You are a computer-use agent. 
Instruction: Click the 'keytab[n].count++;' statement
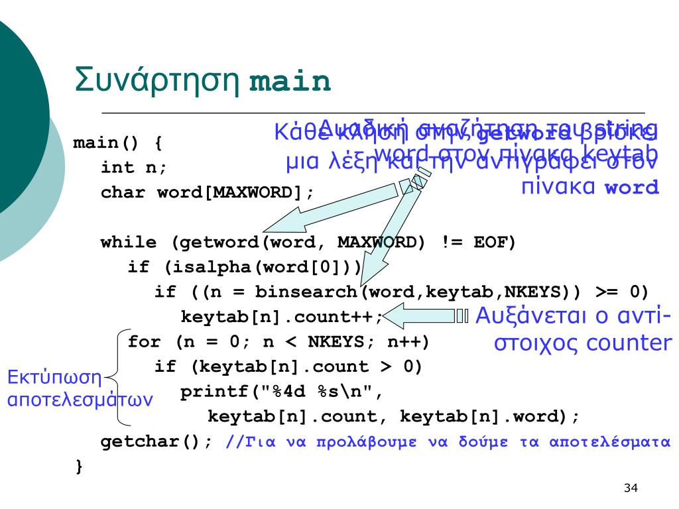282,317
